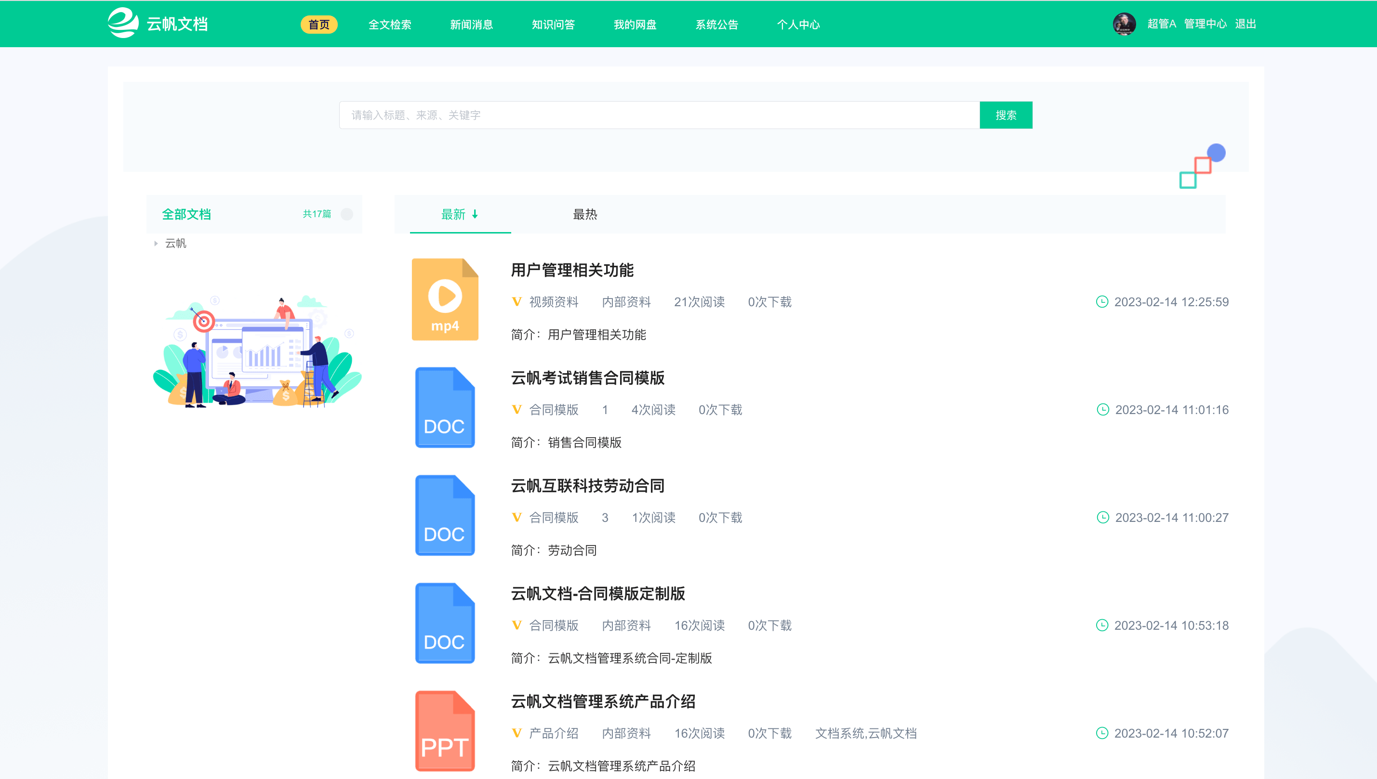Click the 产品介绍 category tag

pos(554,733)
